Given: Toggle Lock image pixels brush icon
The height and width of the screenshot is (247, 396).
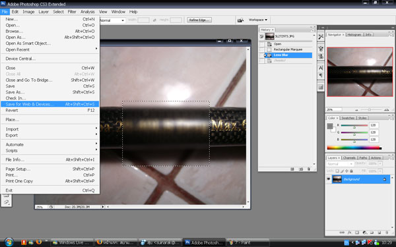Looking at the screenshot, I should tap(342, 171).
